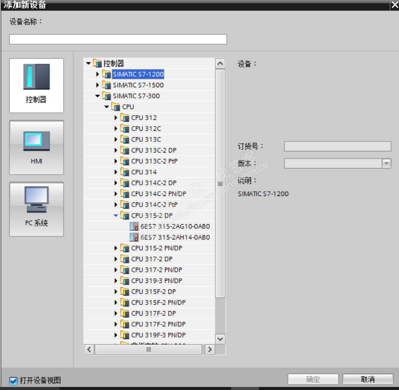
Task: Close the 添加新设备 dialog
Action: click(x=394, y=5)
